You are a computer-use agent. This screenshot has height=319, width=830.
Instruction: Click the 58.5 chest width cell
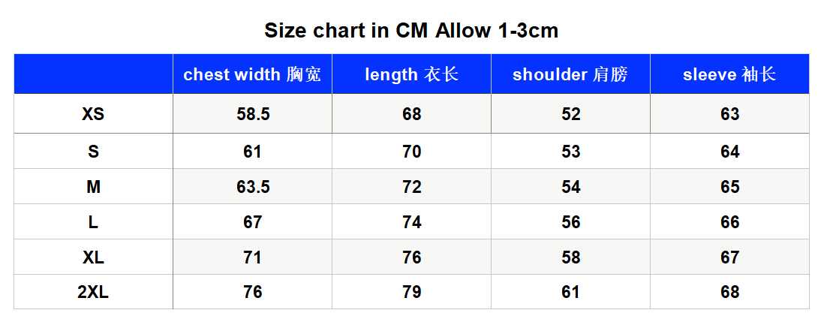(252, 114)
